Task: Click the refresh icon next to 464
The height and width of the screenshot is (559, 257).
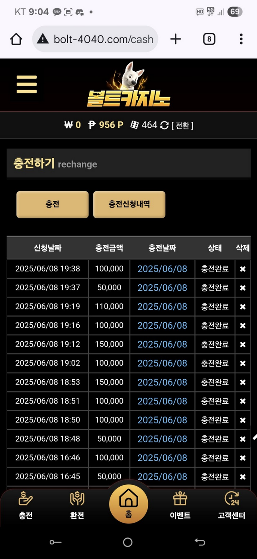Action: 164,125
